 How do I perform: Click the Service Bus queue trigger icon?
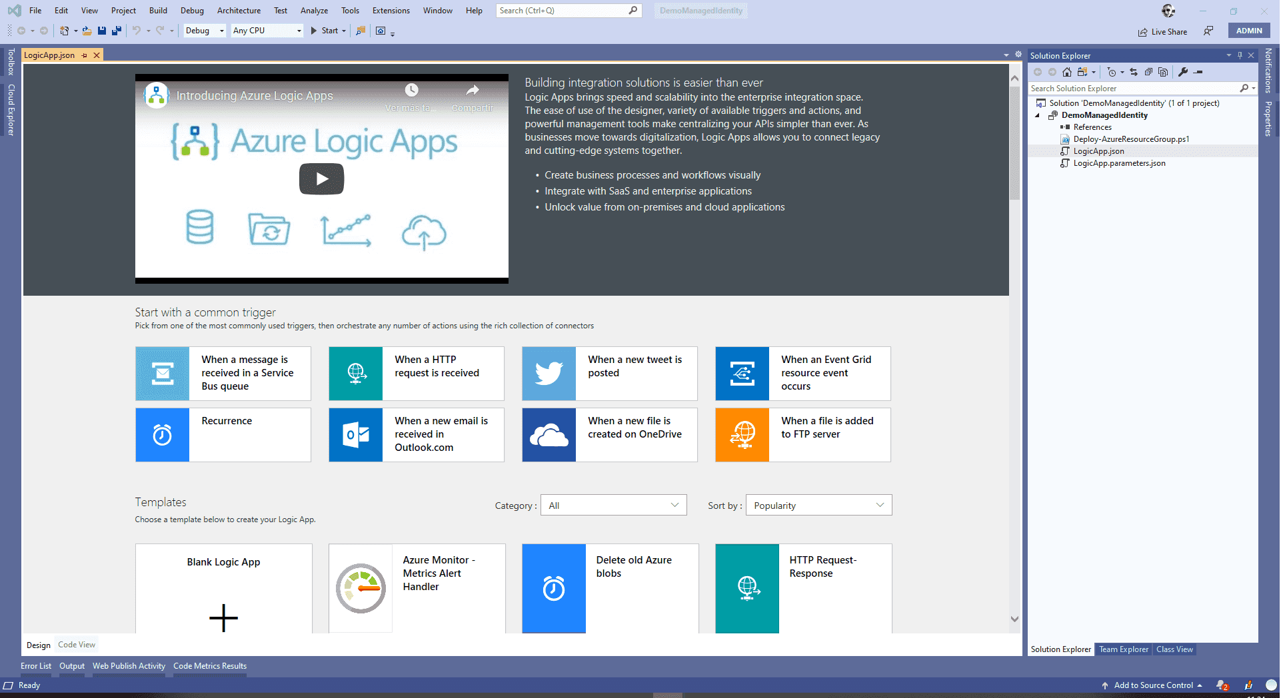click(x=163, y=374)
